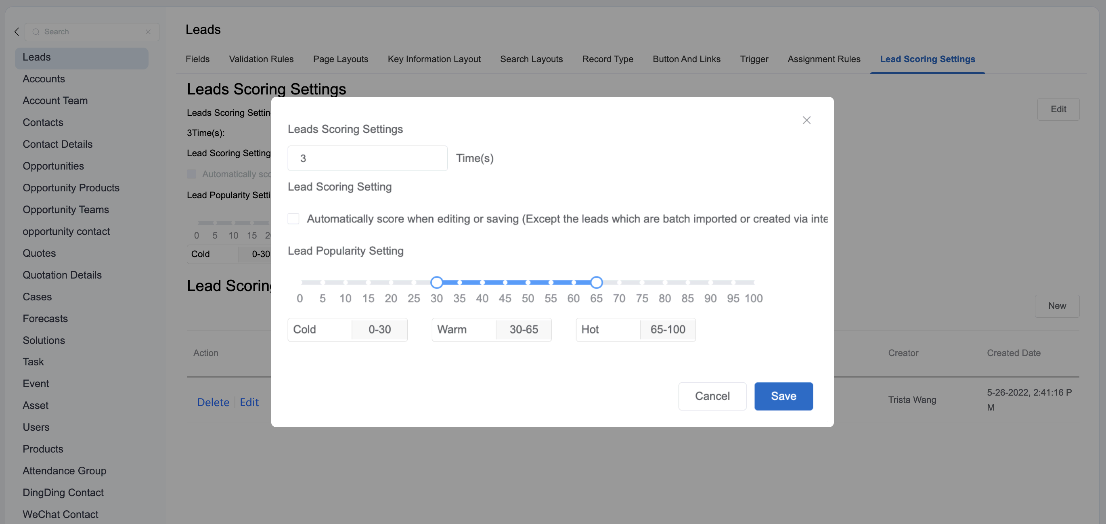Edit the Warm popularity label field
The width and height of the screenshot is (1106, 524).
coord(463,329)
